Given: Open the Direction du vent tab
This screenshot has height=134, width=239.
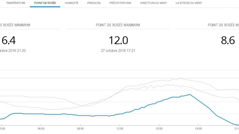Looking at the screenshot, I should pyautogui.click(x=153, y=3).
